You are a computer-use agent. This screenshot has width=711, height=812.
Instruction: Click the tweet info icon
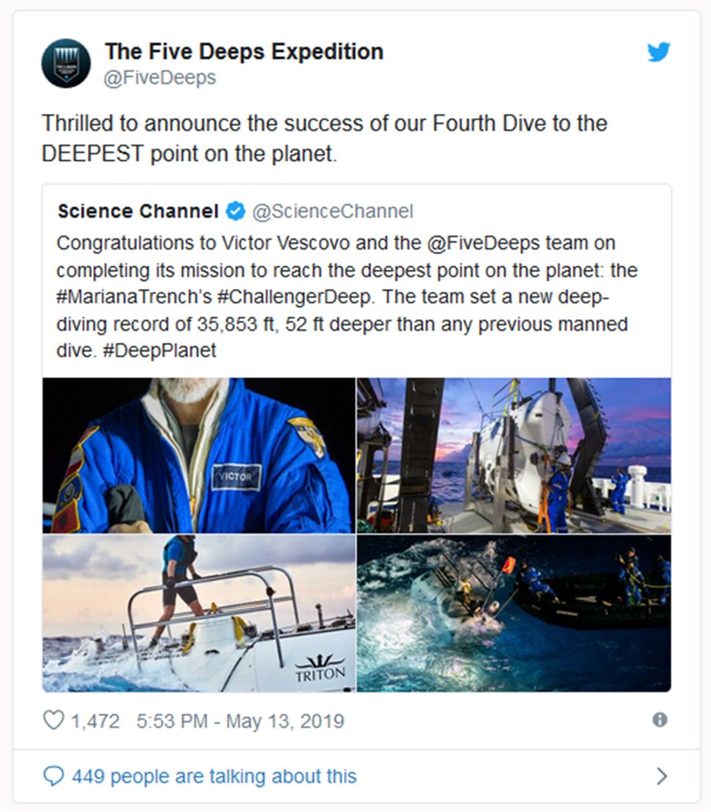[660, 720]
